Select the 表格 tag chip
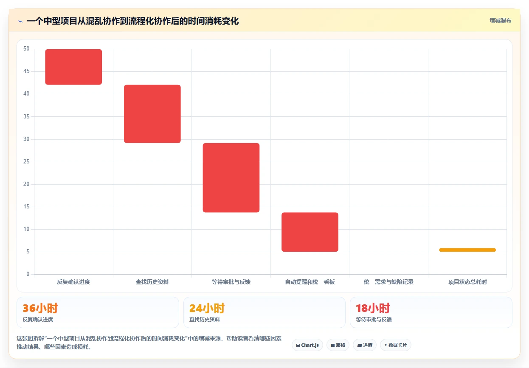The image size is (529, 368). click(x=338, y=345)
